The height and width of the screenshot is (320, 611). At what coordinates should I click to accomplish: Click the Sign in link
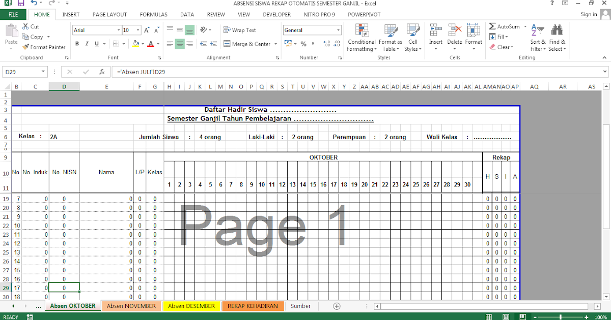coord(588,14)
